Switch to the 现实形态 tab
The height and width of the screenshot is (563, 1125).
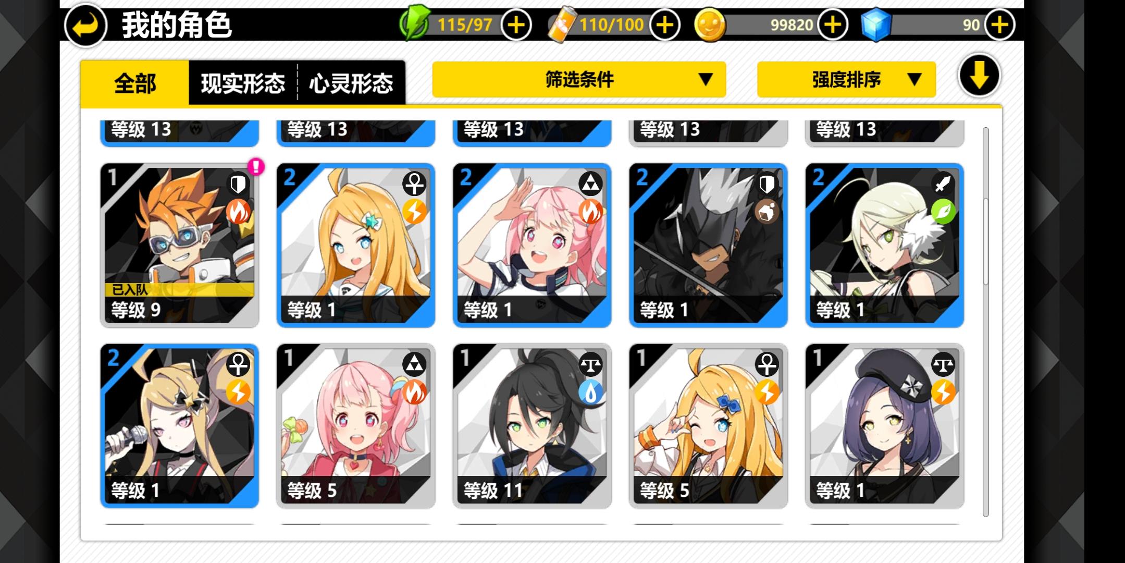pos(243,83)
